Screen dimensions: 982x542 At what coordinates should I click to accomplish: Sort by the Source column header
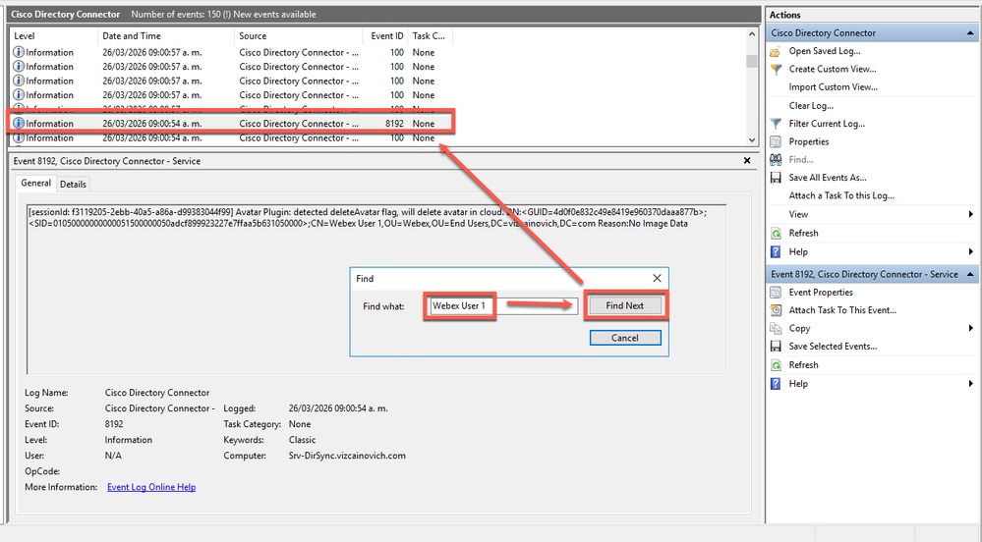click(299, 36)
